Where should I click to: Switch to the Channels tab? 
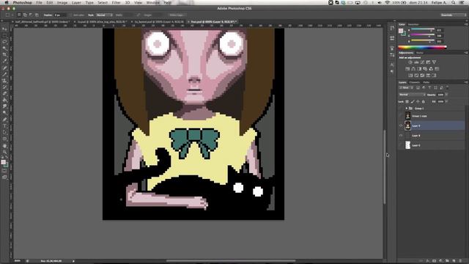tap(415, 82)
